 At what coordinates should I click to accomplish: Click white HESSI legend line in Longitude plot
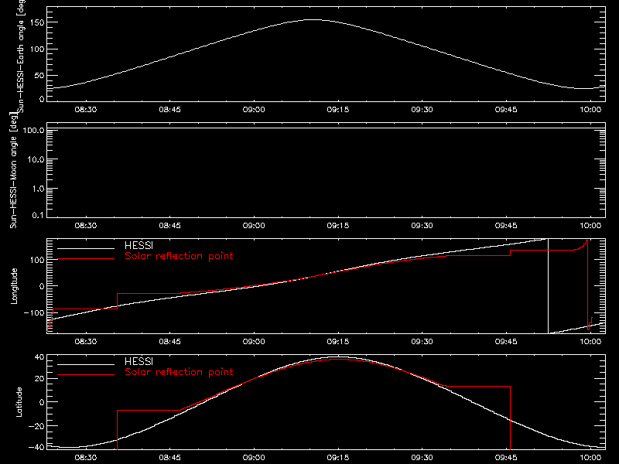[x=86, y=248]
